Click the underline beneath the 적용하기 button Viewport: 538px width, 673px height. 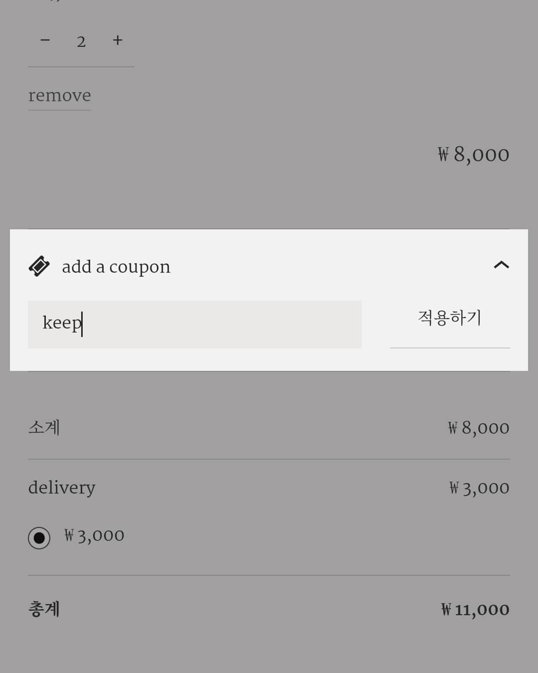450,347
